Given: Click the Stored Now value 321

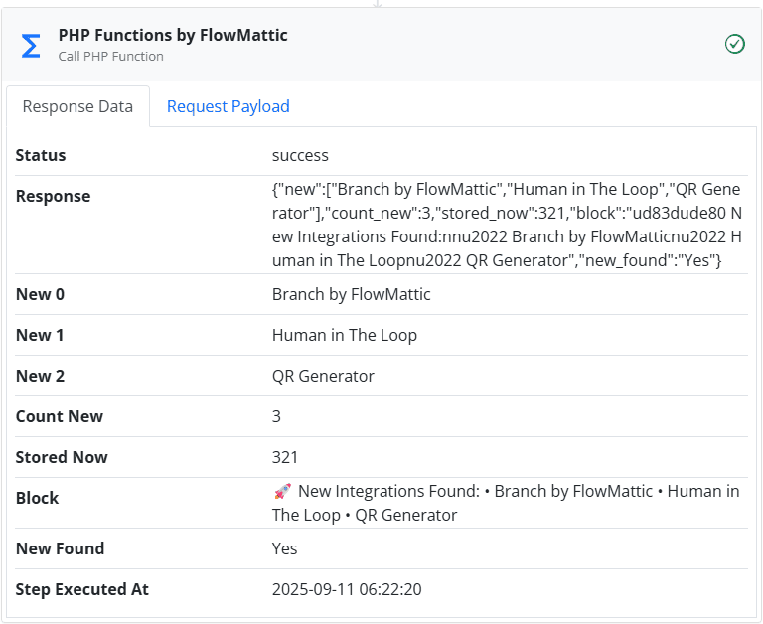Looking at the screenshot, I should [x=285, y=457].
